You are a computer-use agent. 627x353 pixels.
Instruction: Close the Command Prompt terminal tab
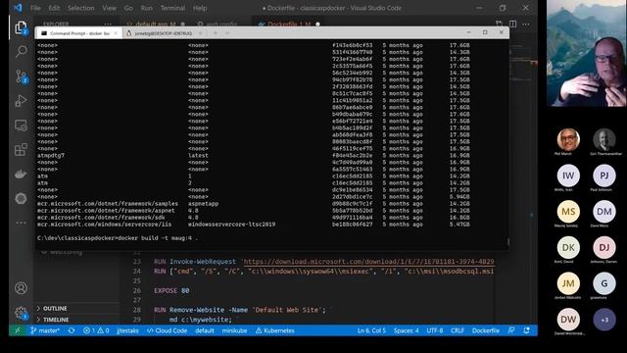(116, 33)
